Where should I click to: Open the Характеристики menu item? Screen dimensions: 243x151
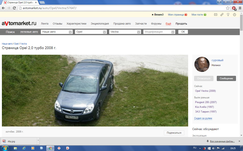pos(76,24)
